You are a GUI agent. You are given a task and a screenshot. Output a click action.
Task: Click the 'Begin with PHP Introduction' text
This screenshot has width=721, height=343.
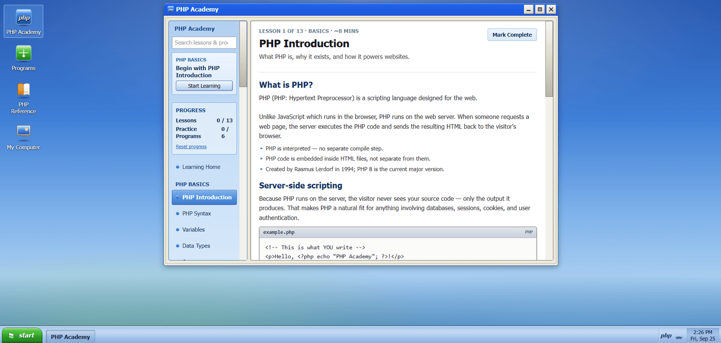tap(198, 72)
